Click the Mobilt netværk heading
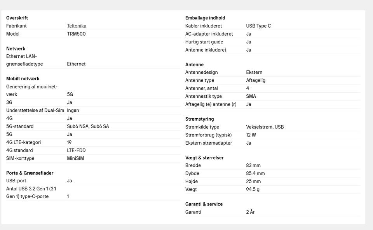 coord(23,79)
